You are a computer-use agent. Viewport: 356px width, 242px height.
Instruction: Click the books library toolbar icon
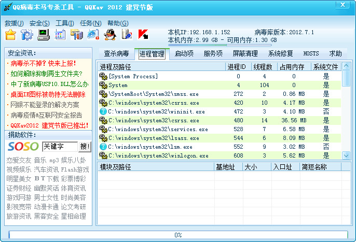click(x=77, y=35)
